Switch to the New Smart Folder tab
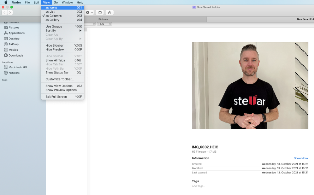The image size is (314, 195). 260,19
